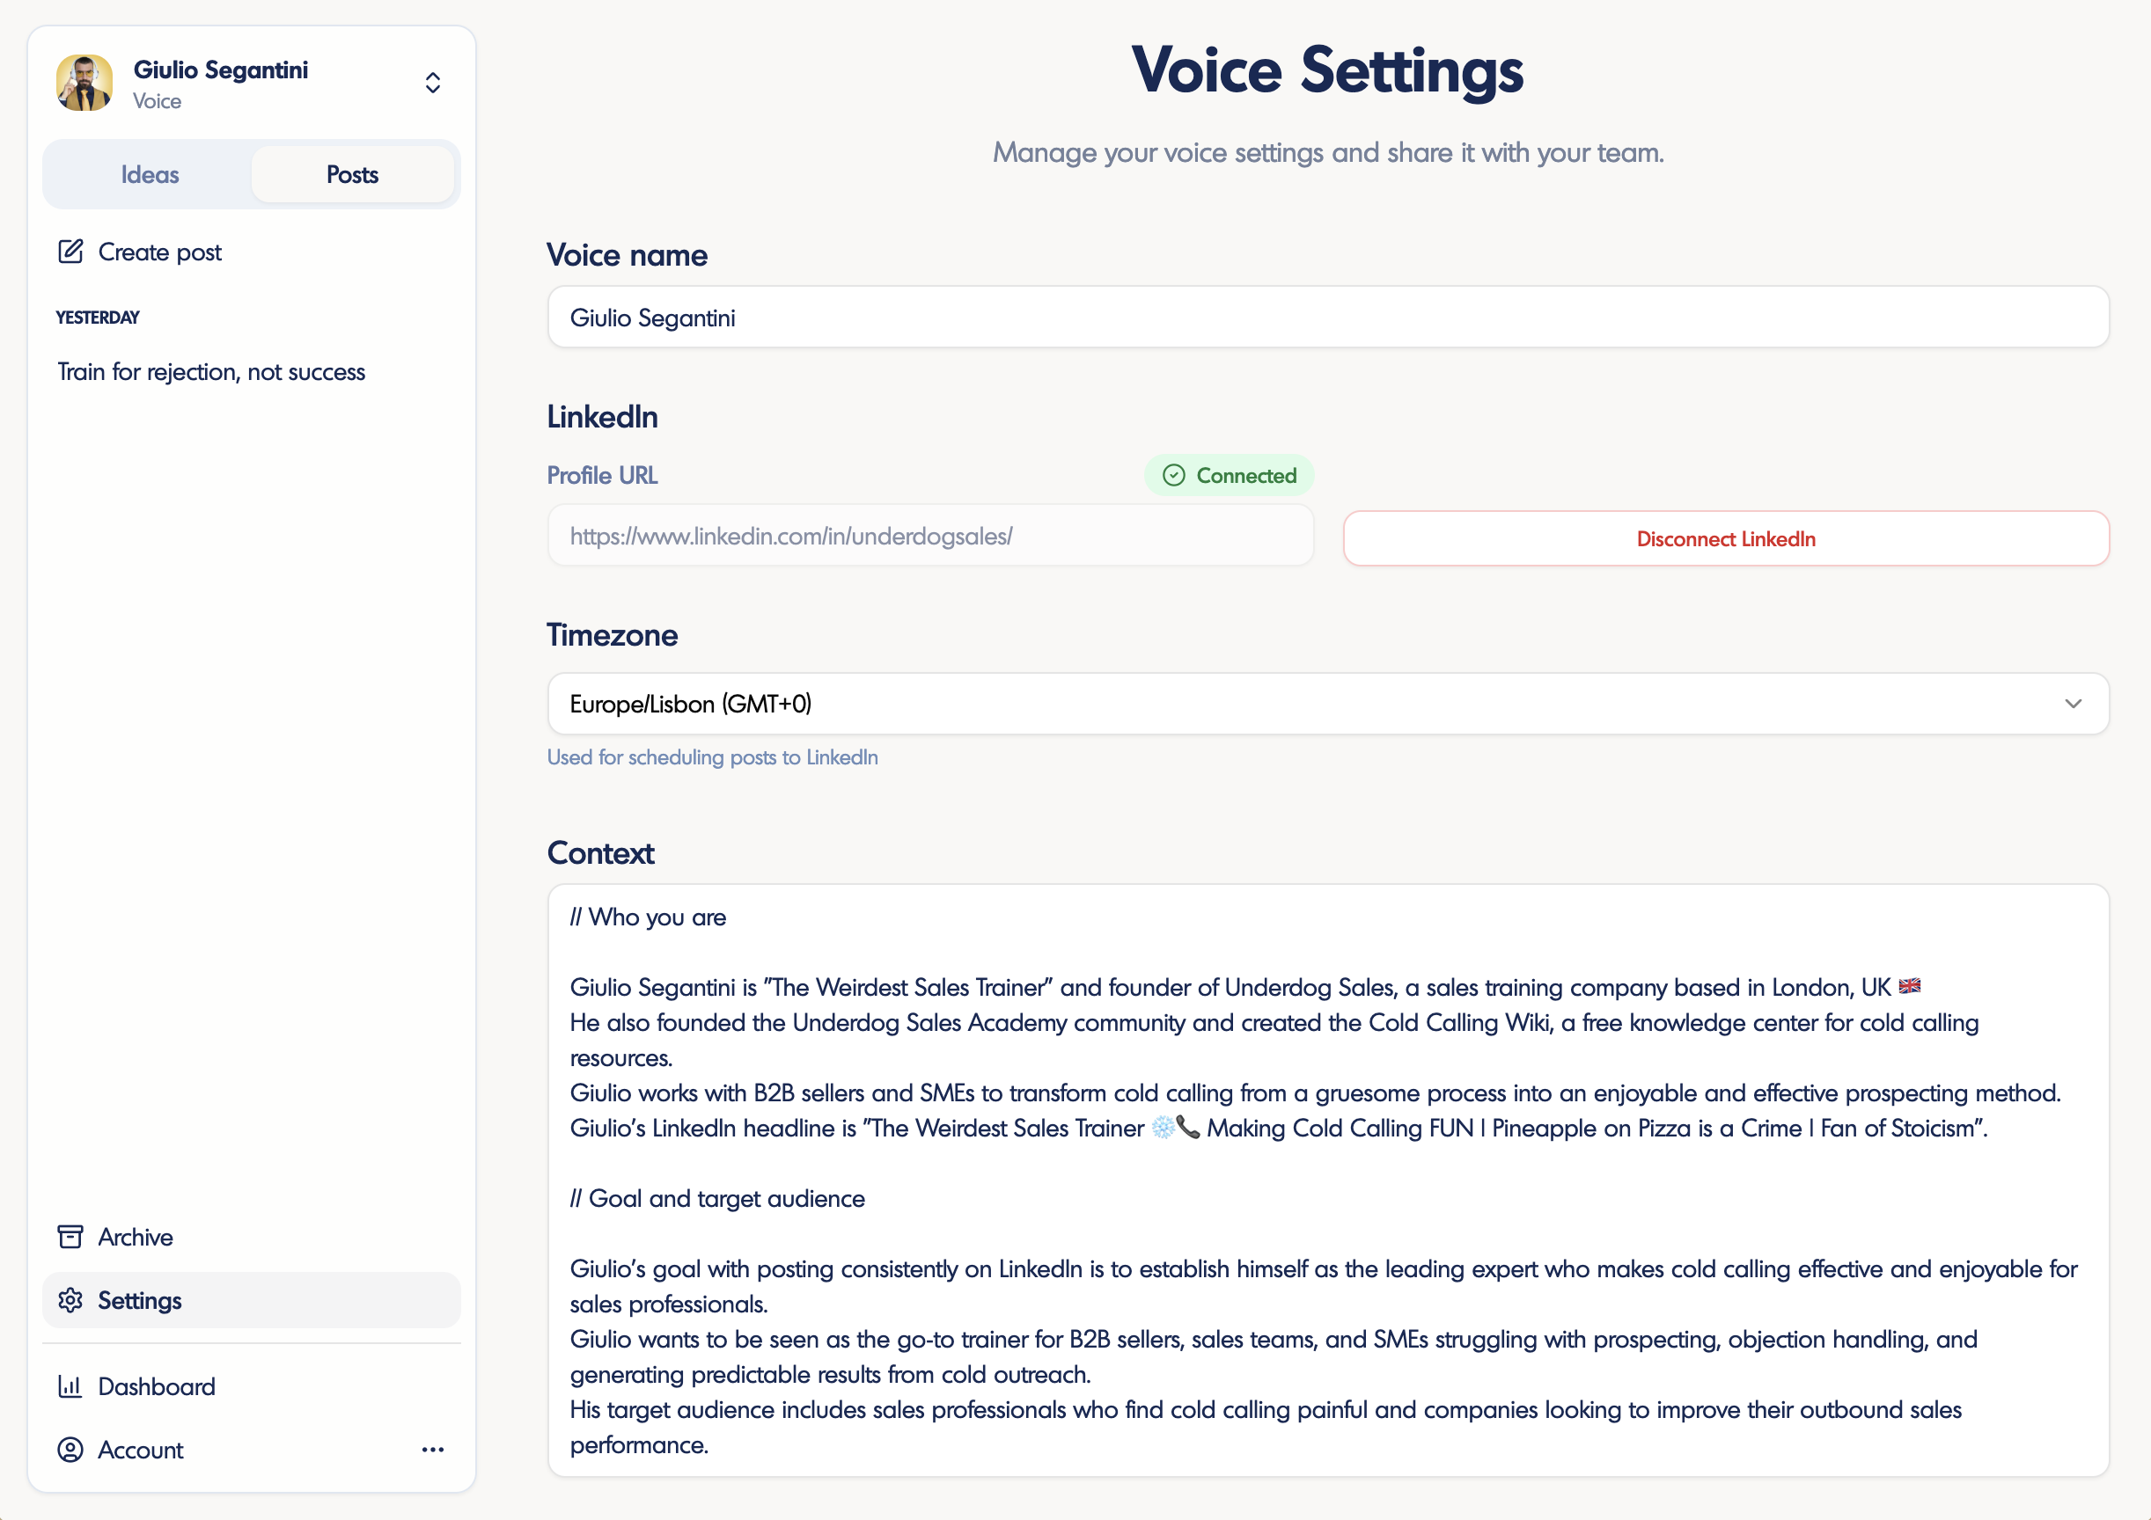This screenshot has width=2151, height=1520.
Task: Click the Account user circle icon
Action: click(x=70, y=1449)
